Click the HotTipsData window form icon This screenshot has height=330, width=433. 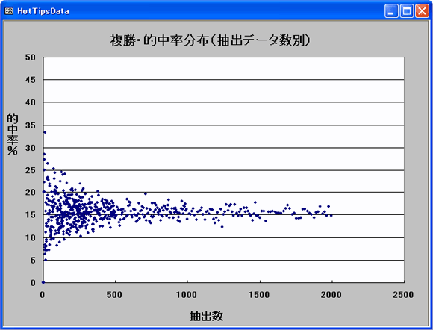[9, 11]
